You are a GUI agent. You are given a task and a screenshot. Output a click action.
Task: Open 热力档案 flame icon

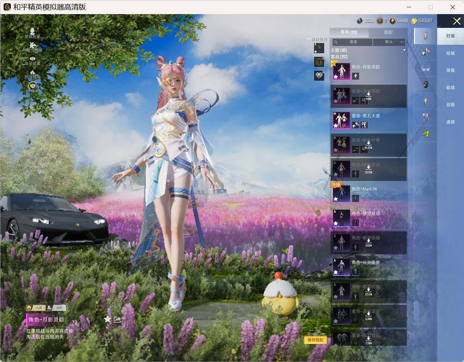pos(33,72)
